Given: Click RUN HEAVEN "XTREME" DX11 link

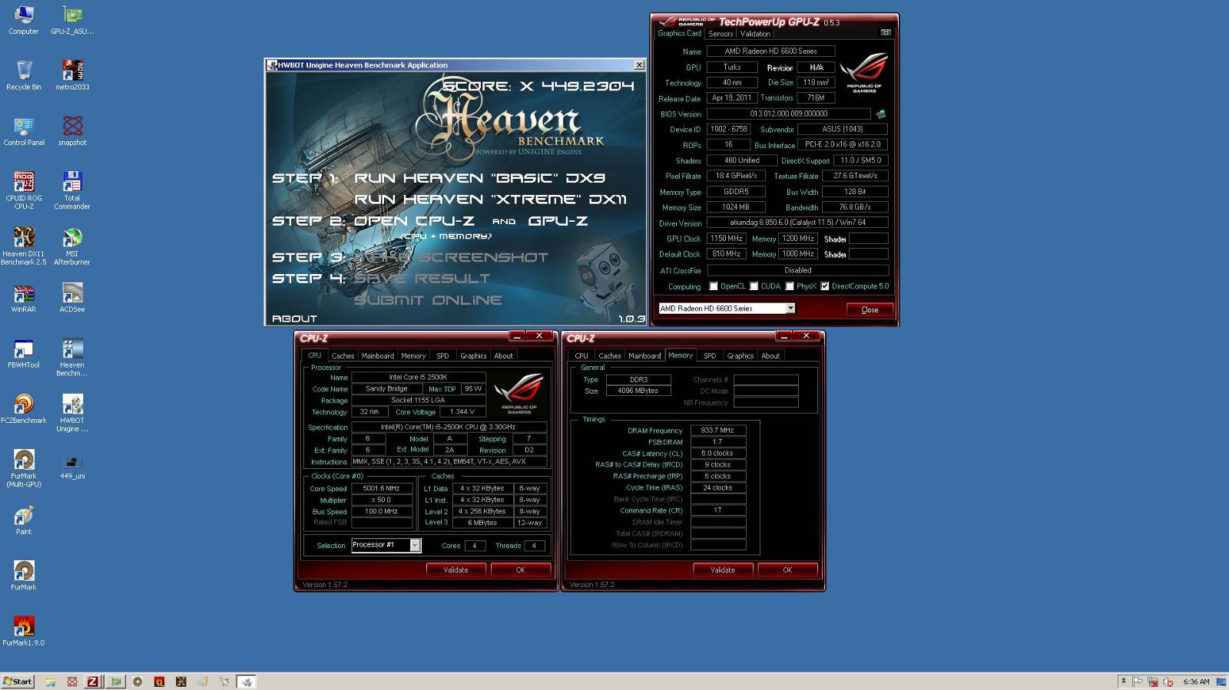Looking at the screenshot, I should point(490,200).
